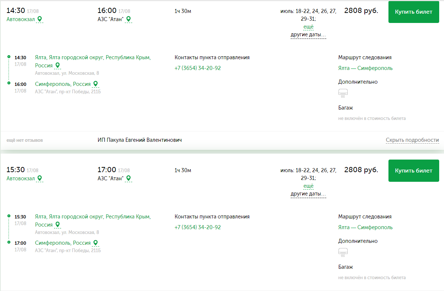Buy ticket for the 14:30 departure
Viewport: 444px width, 291px height.
click(x=413, y=12)
